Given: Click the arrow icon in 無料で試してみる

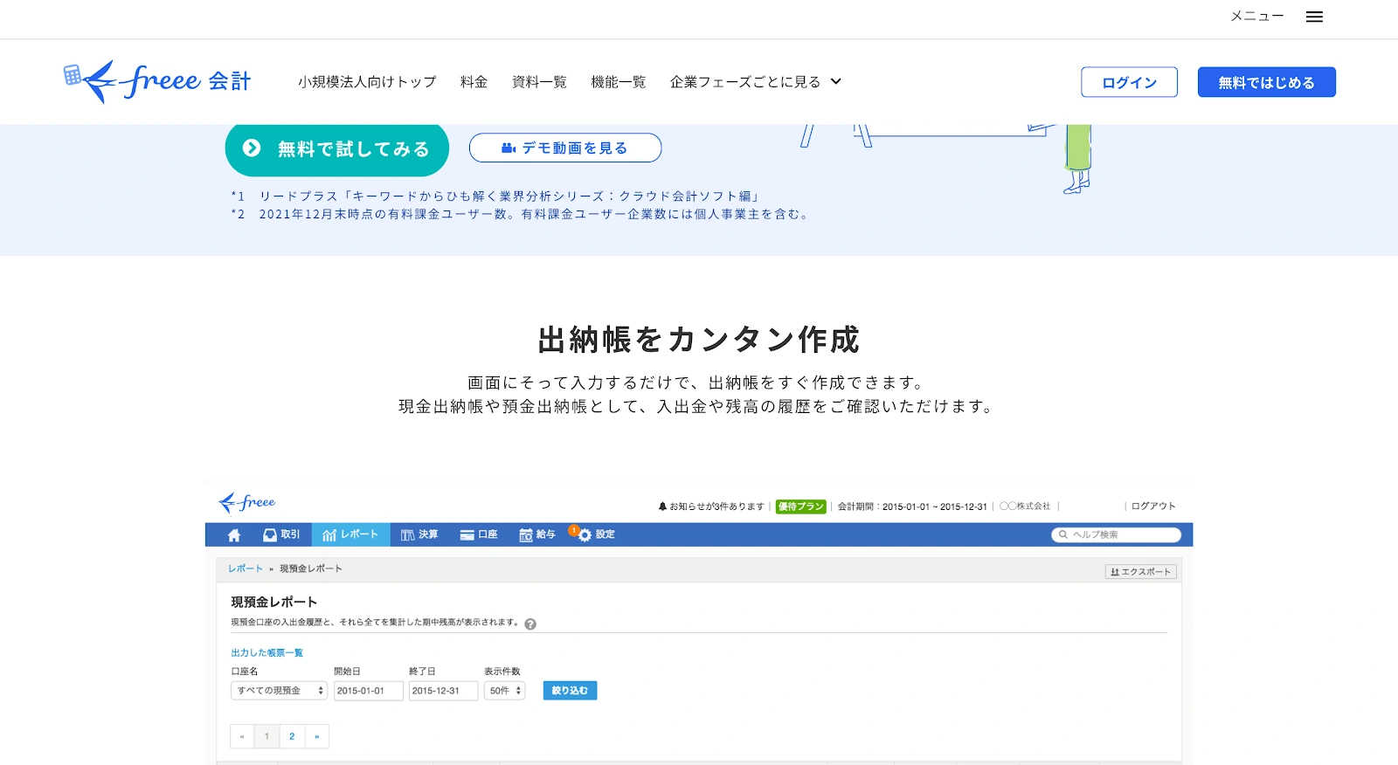Looking at the screenshot, I should click(x=252, y=148).
